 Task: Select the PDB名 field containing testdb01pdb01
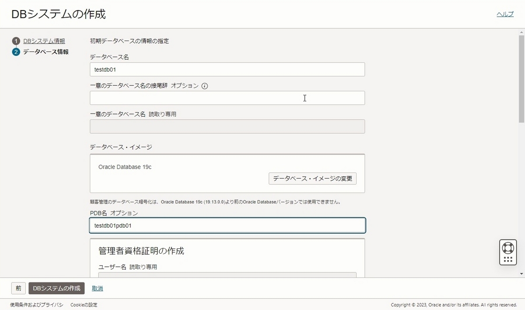click(x=227, y=225)
